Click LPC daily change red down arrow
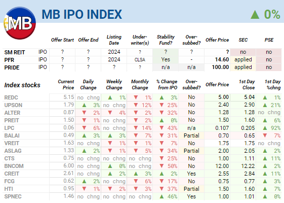 tap(84, 128)
